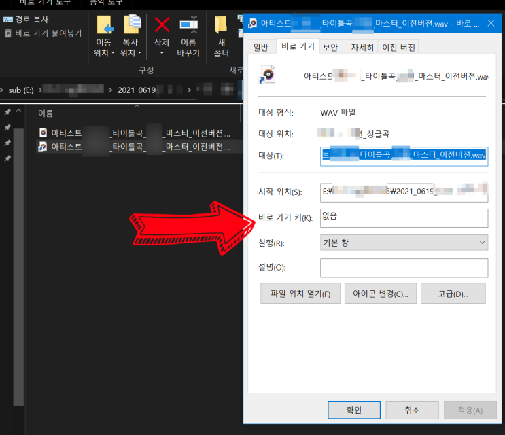505x435 pixels.
Task: Click Paste shortcut (바로 가기 붙여넣기) item
Action: click(x=43, y=33)
